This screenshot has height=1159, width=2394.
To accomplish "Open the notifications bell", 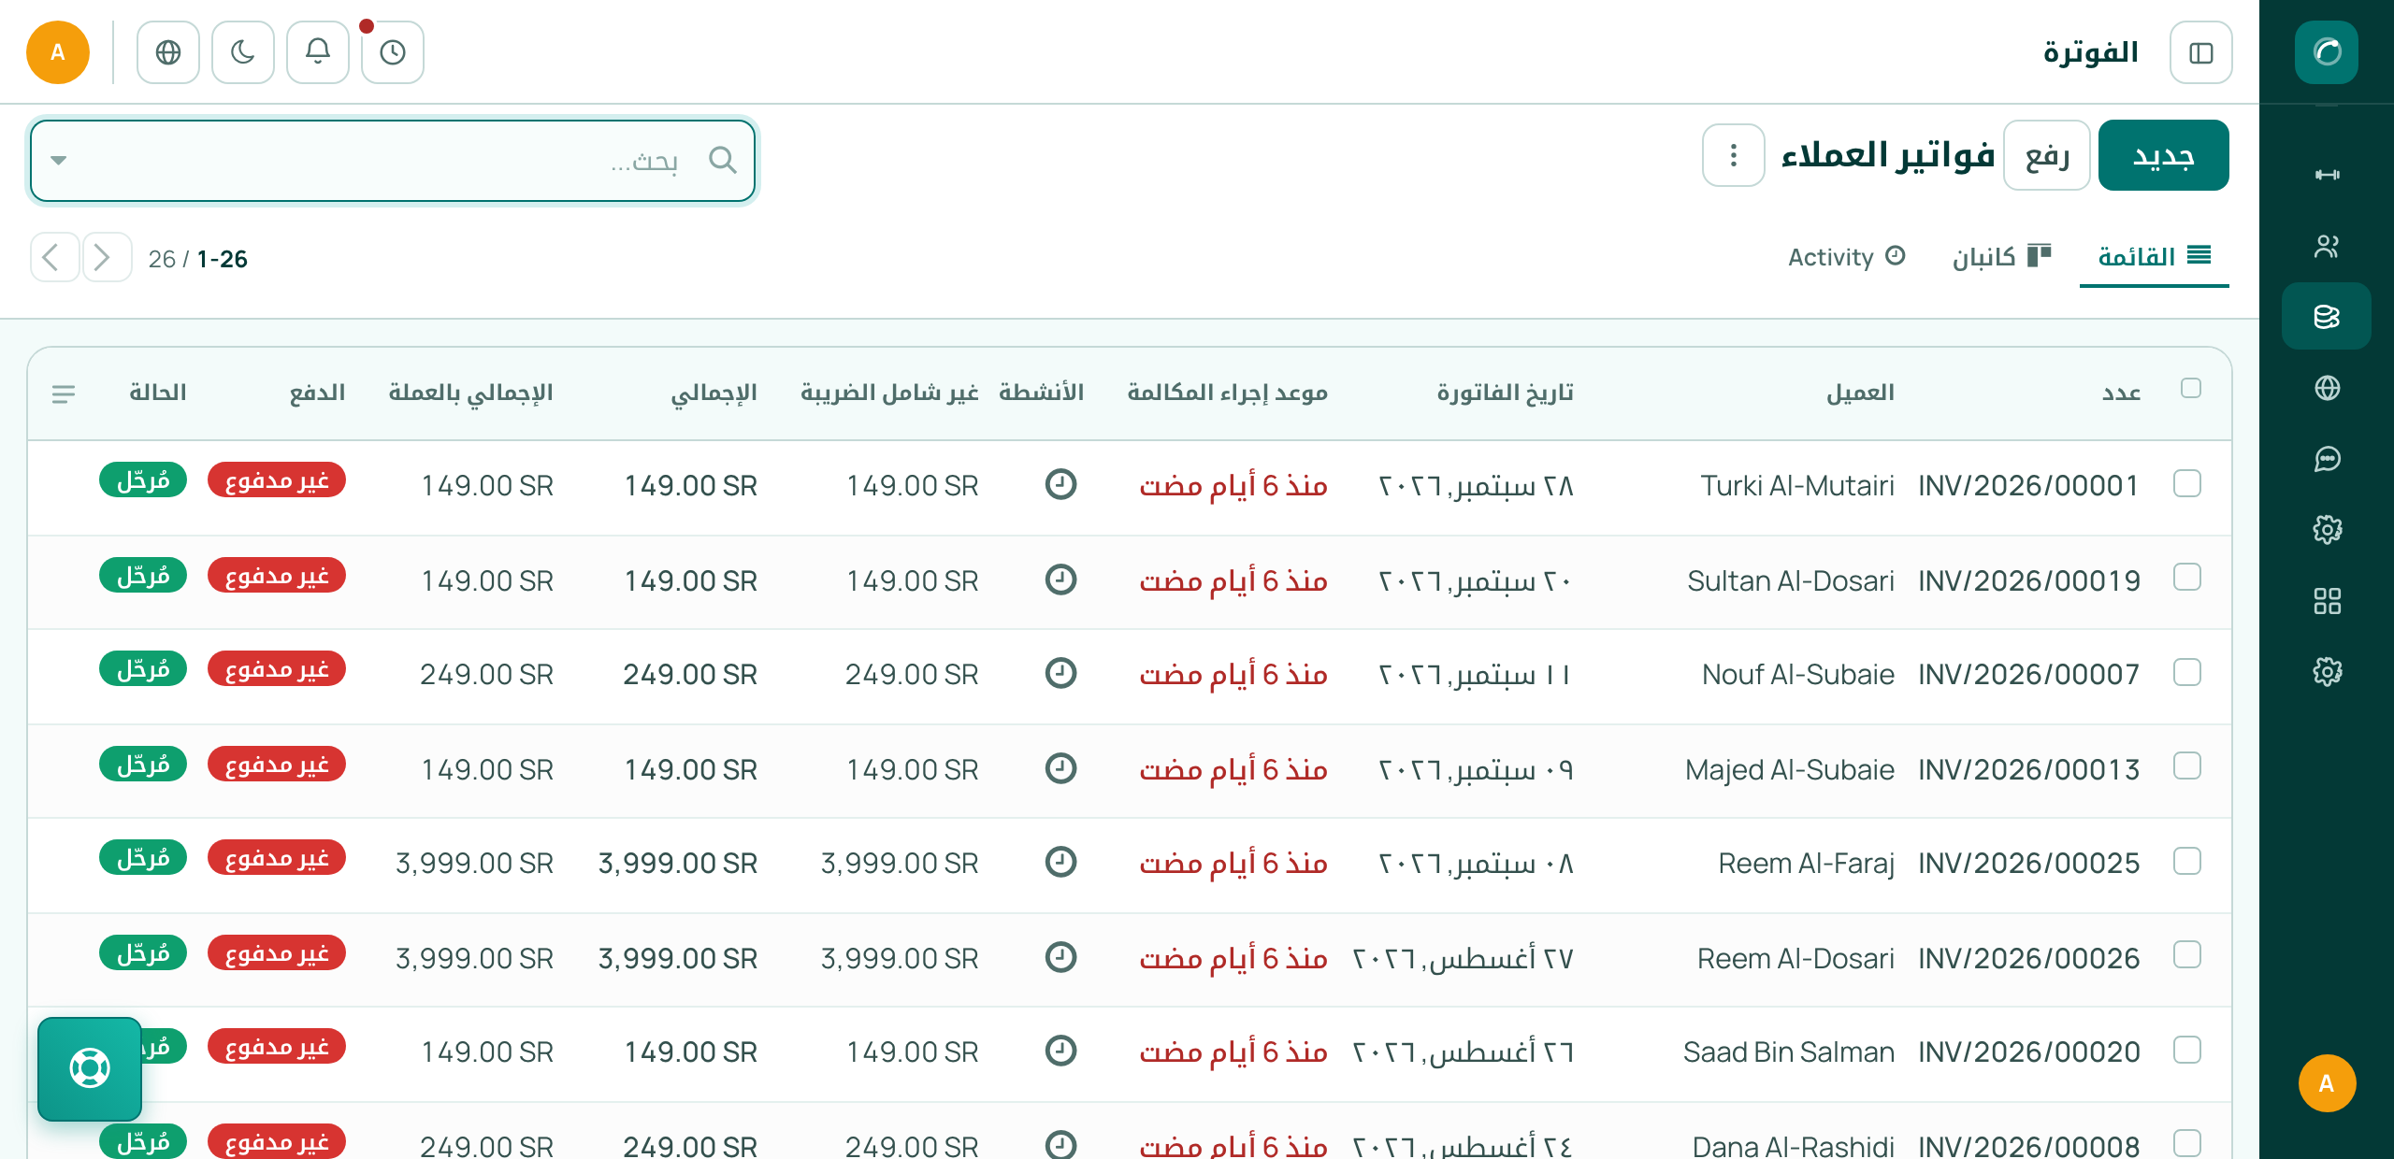I will point(318,52).
